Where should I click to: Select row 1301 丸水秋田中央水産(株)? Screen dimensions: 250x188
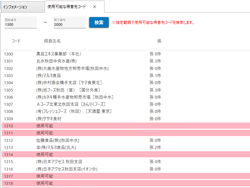[x=126, y=61]
